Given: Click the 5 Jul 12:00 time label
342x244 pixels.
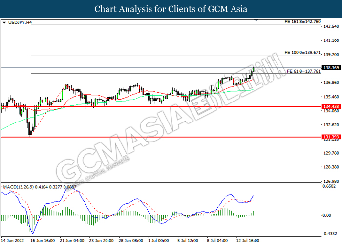Looking at the screenshot, I should [x=188, y=241].
